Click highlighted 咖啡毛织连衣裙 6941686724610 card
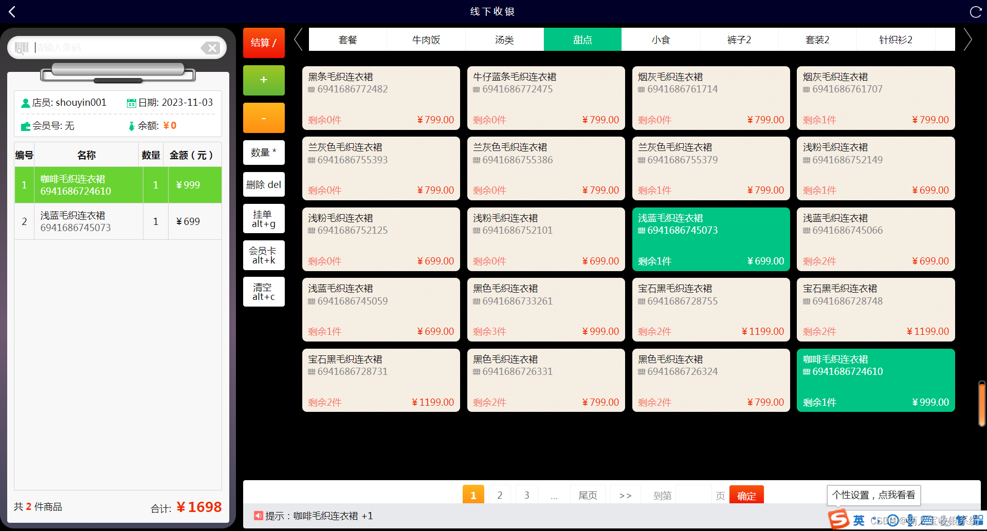 pos(876,381)
